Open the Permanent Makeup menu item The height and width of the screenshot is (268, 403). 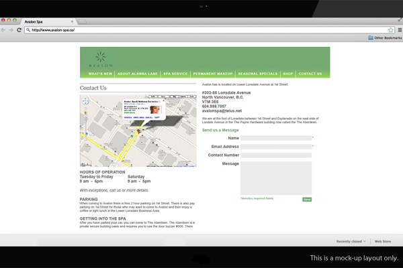(x=213, y=74)
